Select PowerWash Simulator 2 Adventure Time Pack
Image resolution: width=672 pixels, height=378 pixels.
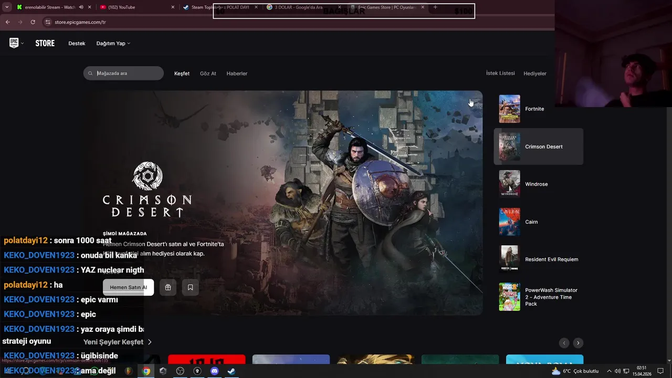pyautogui.click(x=538, y=297)
